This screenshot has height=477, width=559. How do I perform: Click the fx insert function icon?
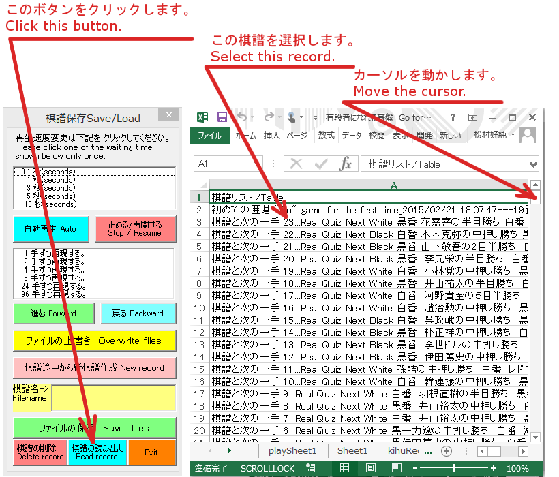pos(346,164)
